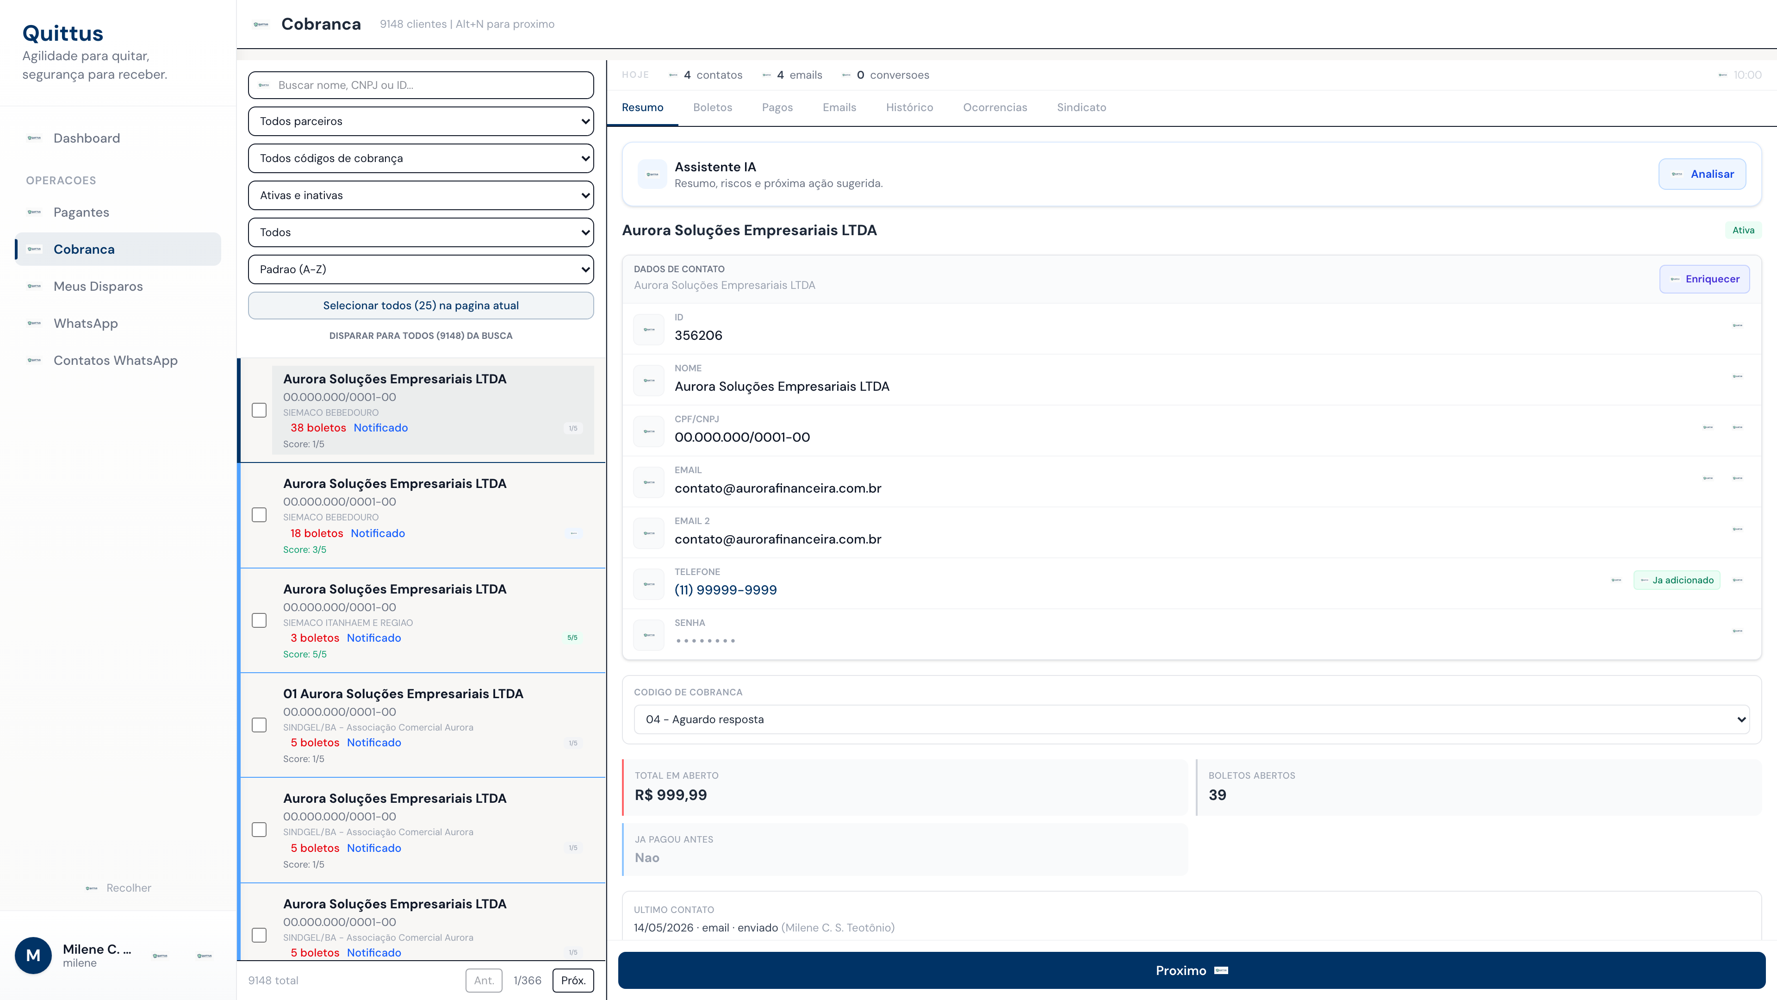1777x1000 pixels.
Task: Tick the checkbox for 38 boletos client
Action: pos(259,410)
